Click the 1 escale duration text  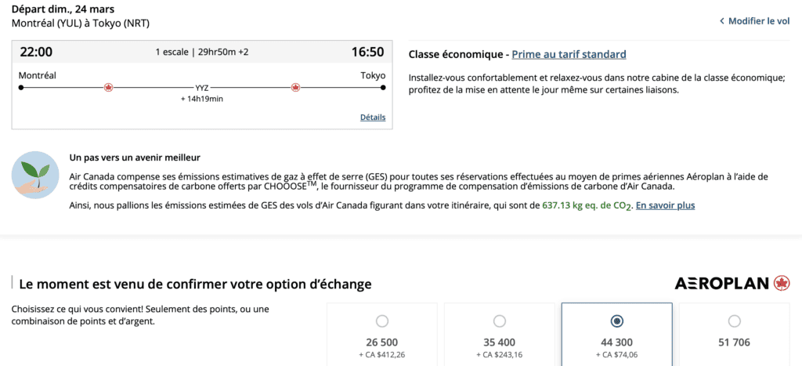pyautogui.click(x=202, y=53)
